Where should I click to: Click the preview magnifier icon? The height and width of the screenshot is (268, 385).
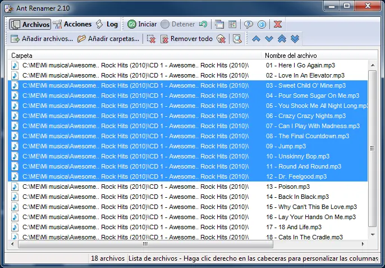(237, 39)
